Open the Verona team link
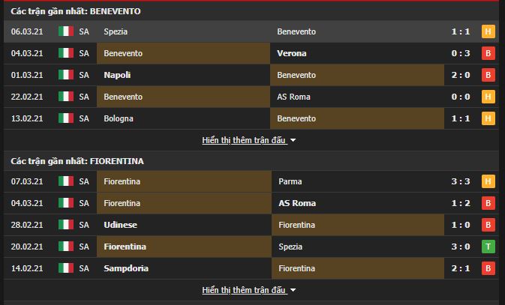 tap(291, 53)
